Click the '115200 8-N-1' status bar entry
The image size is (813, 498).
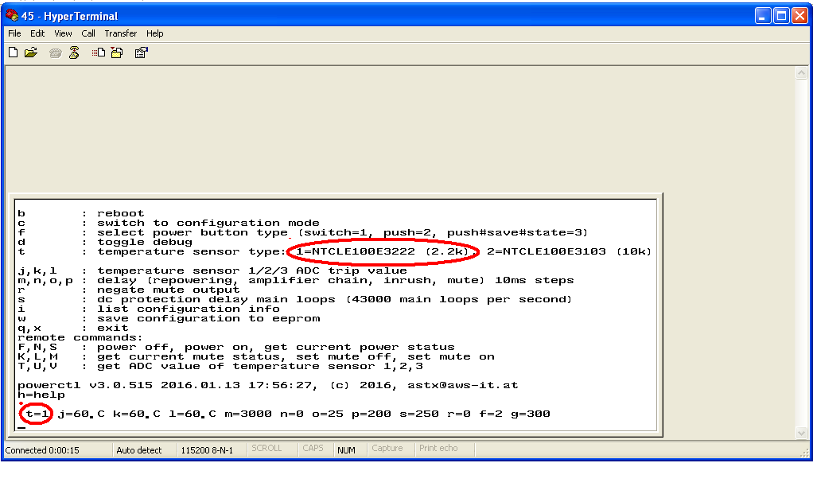[207, 450]
